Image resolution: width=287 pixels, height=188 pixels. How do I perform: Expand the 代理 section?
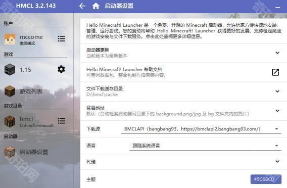coord(277,161)
